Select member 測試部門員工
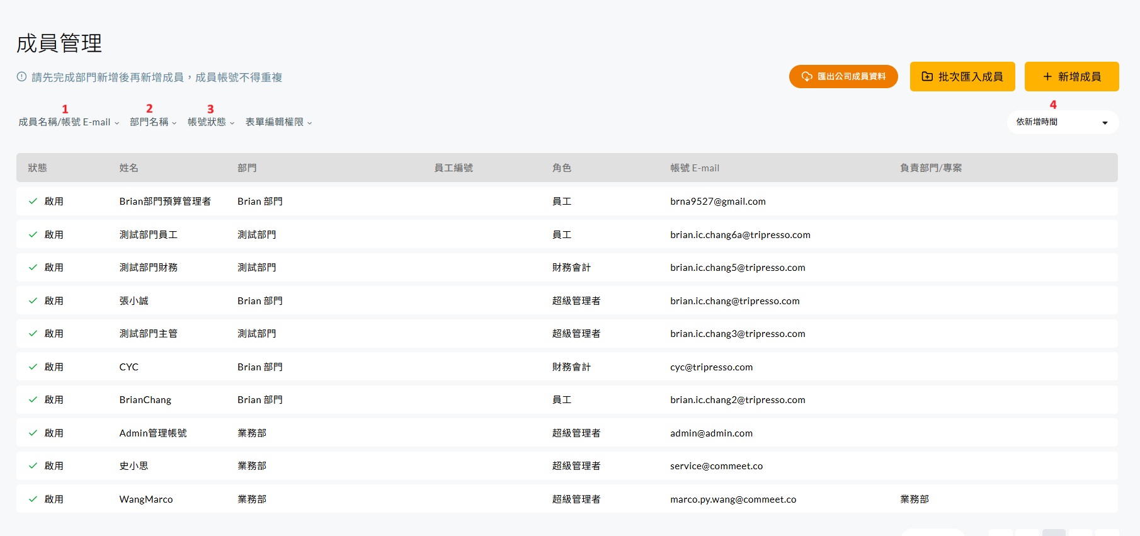 coord(149,235)
